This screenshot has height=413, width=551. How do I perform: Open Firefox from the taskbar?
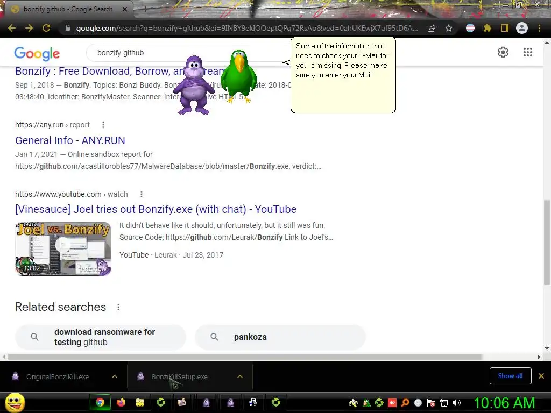point(121,402)
